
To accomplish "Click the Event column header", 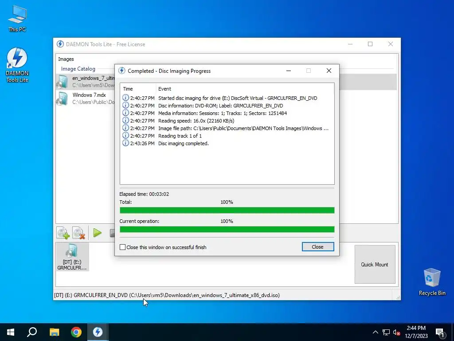I will point(245,89).
